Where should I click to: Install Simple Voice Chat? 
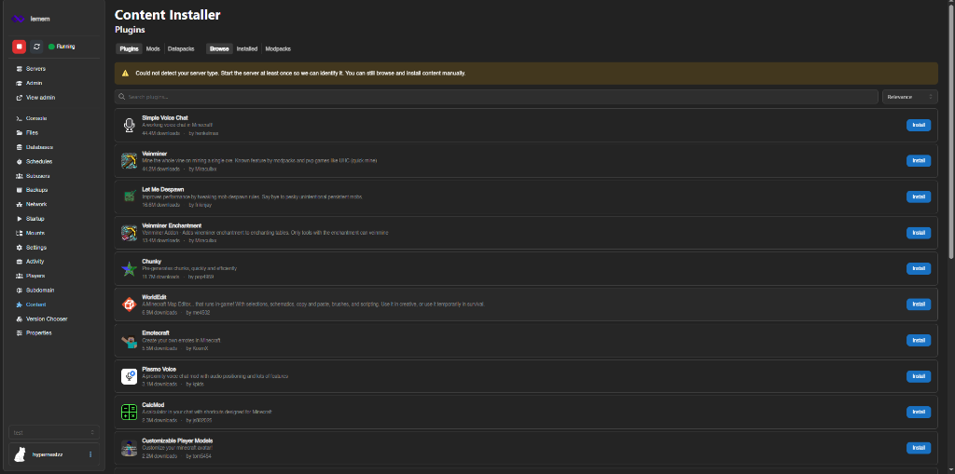(919, 126)
